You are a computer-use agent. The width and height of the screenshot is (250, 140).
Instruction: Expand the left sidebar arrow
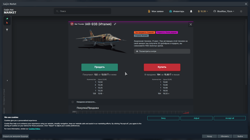tap(7, 80)
